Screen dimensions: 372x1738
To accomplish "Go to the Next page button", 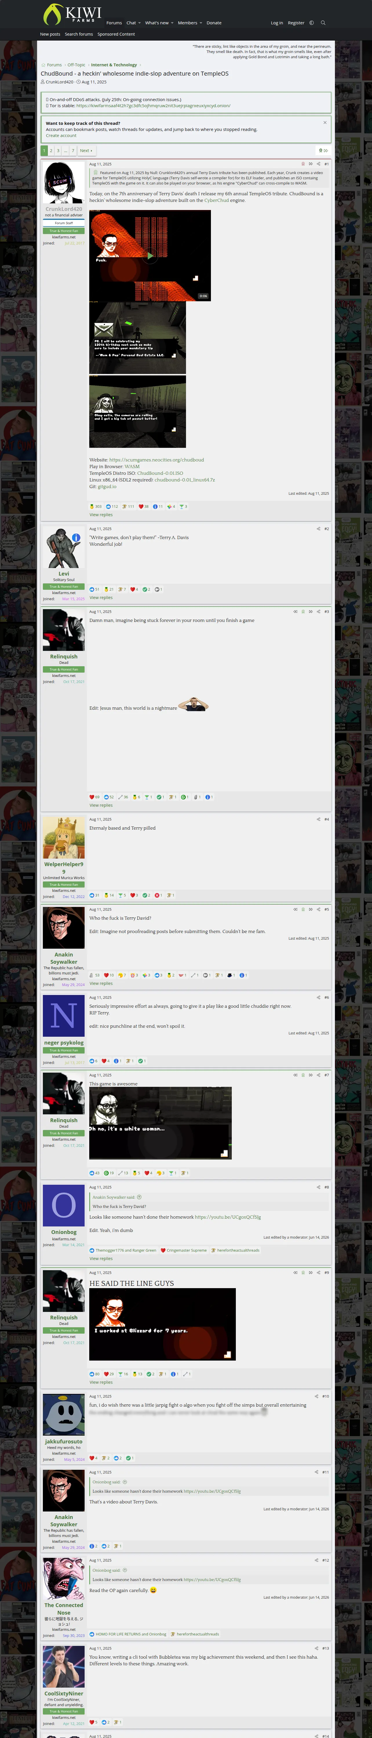I will tap(86, 150).
